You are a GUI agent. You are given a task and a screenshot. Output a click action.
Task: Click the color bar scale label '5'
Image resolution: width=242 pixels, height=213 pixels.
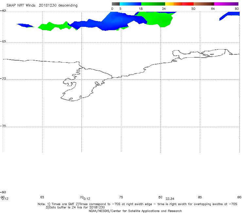(x=120, y=9)
